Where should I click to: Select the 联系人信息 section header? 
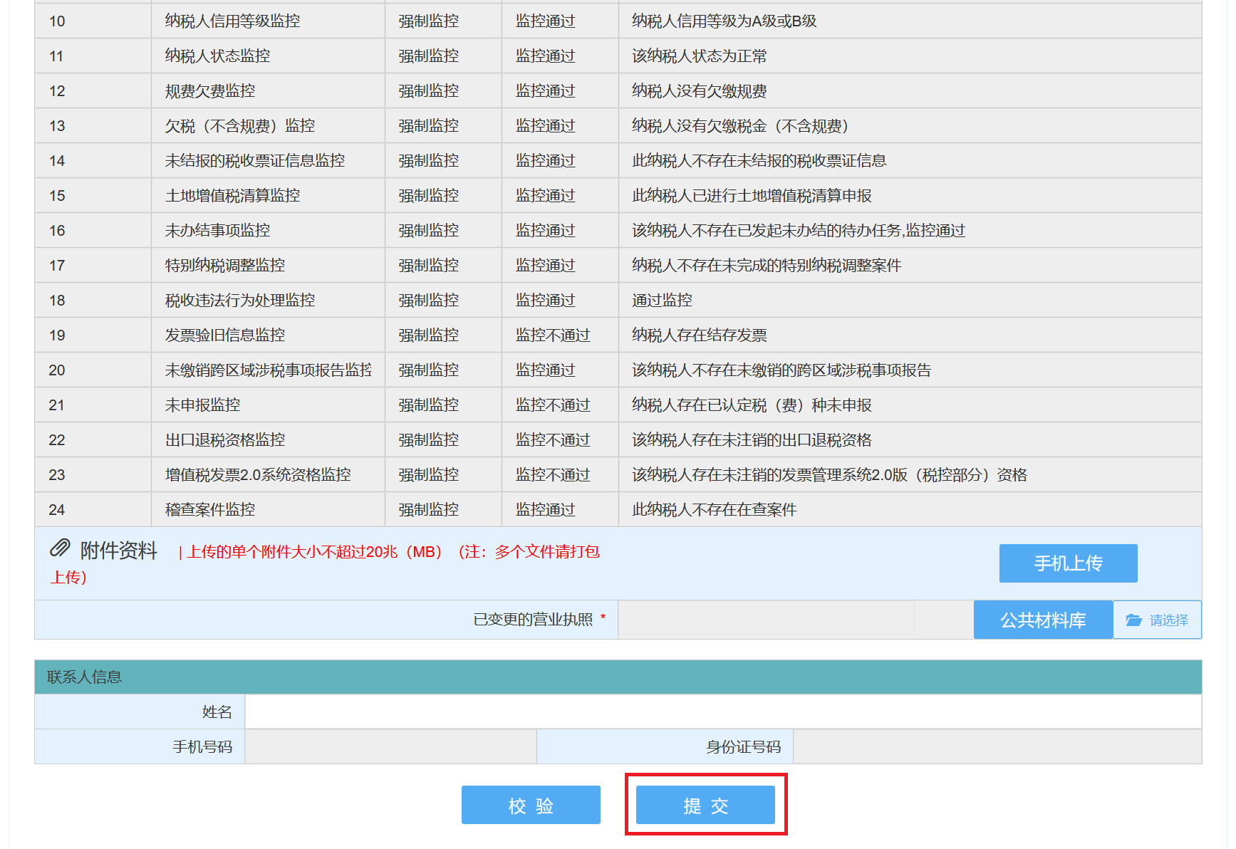coord(618,677)
